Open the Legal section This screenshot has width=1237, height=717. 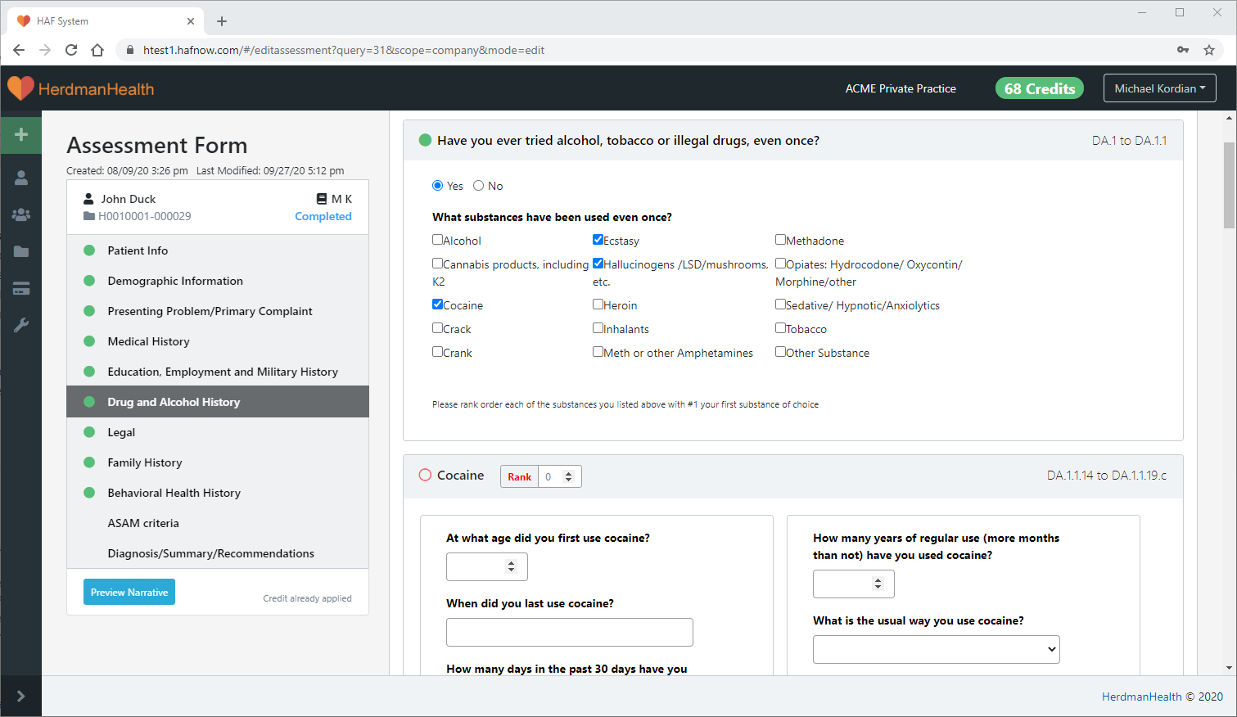click(x=121, y=432)
